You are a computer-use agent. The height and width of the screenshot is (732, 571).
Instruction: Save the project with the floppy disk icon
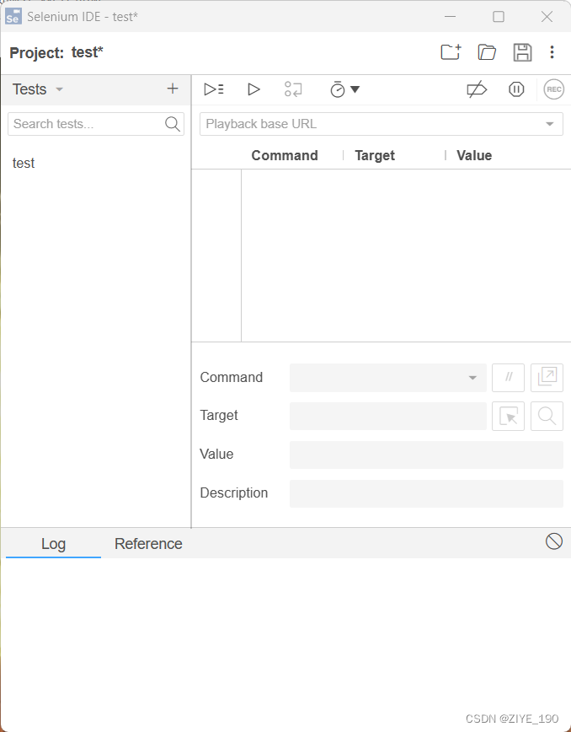click(522, 52)
